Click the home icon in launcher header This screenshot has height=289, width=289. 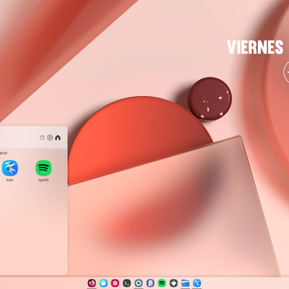58,137
